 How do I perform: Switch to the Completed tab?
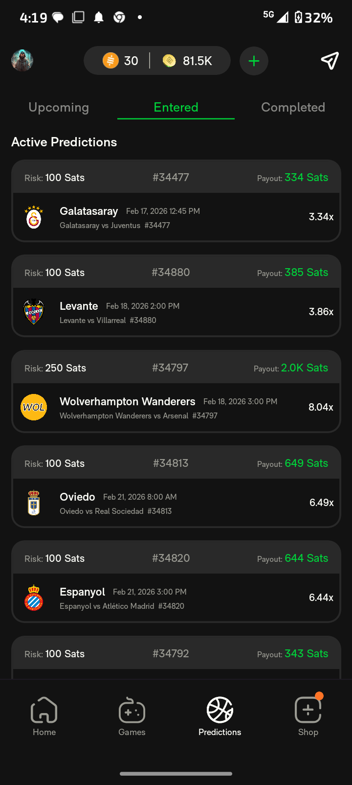pyautogui.click(x=293, y=107)
